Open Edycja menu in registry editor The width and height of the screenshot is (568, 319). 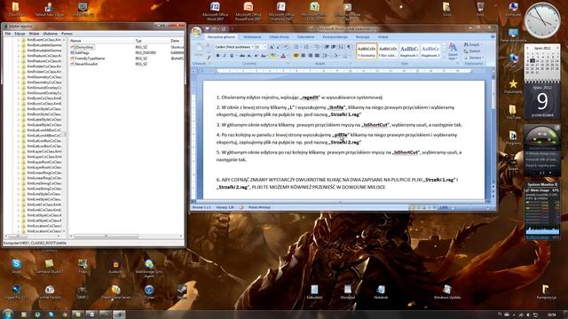pos(20,34)
